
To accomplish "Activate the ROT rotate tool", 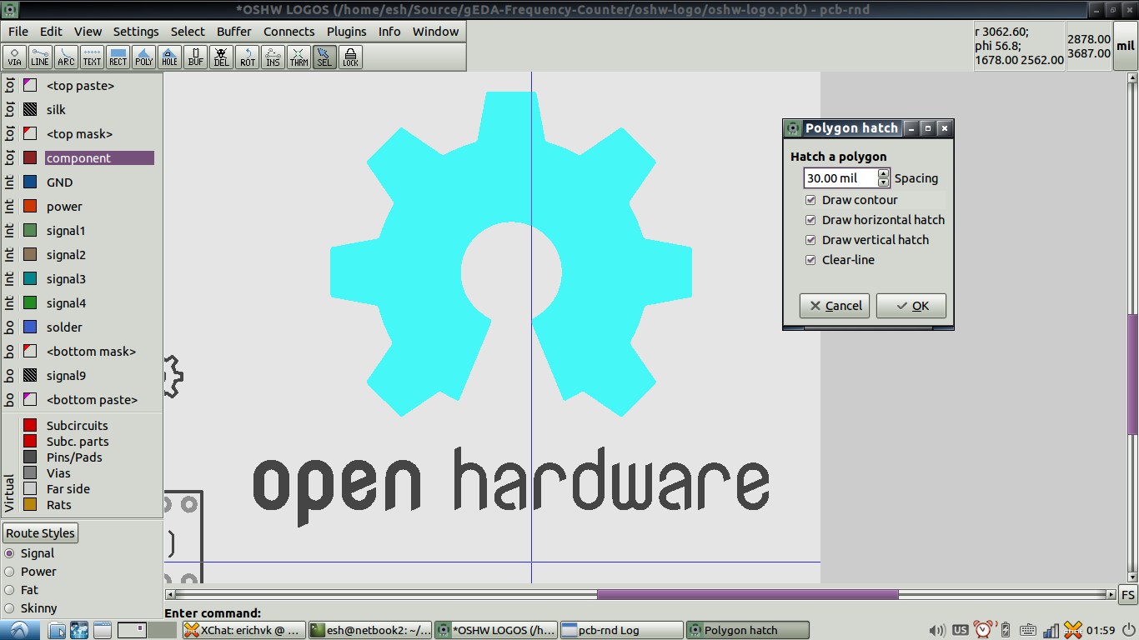I will (x=247, y=57).
